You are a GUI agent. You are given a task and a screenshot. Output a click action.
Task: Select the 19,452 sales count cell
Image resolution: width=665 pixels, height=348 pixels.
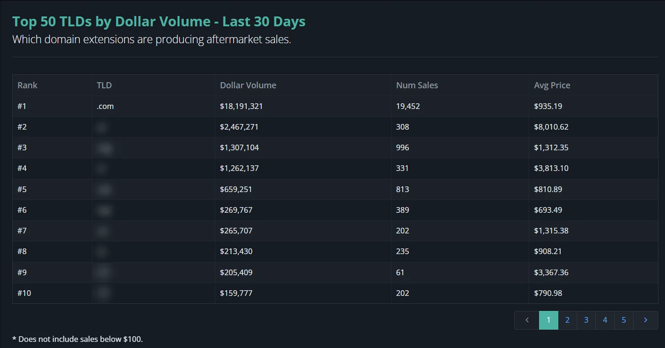pyautogui.click(x=460, y=106)
